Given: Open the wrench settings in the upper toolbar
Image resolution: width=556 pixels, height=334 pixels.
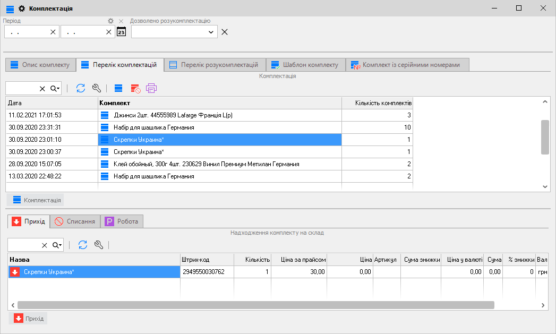Looking at the screenshot, I should 96,88.
